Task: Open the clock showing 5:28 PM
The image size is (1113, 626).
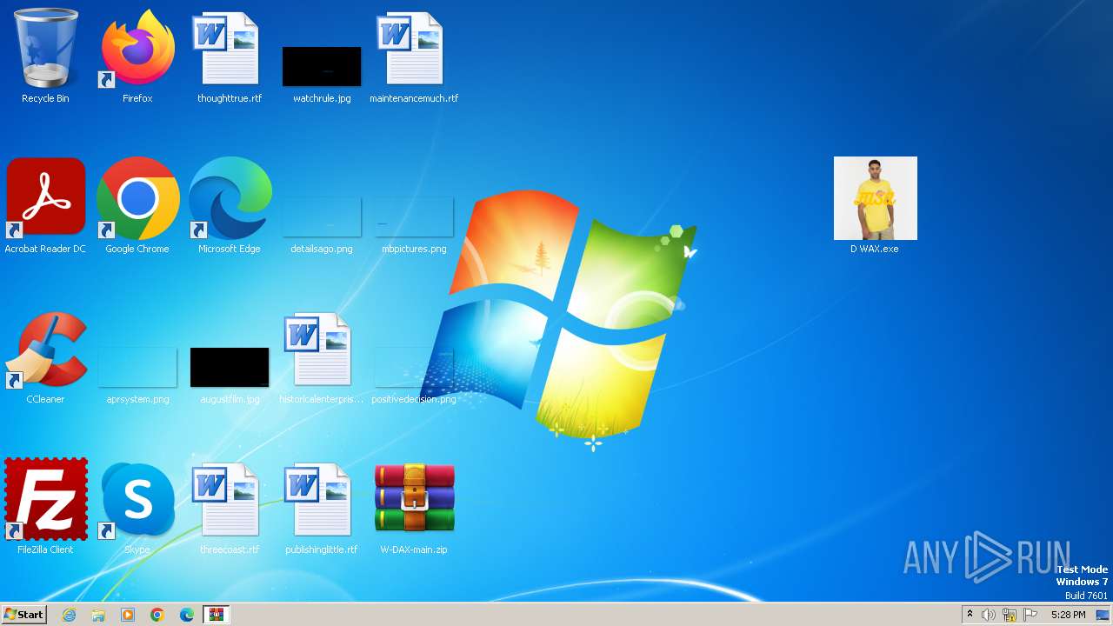Action: 1068,615
